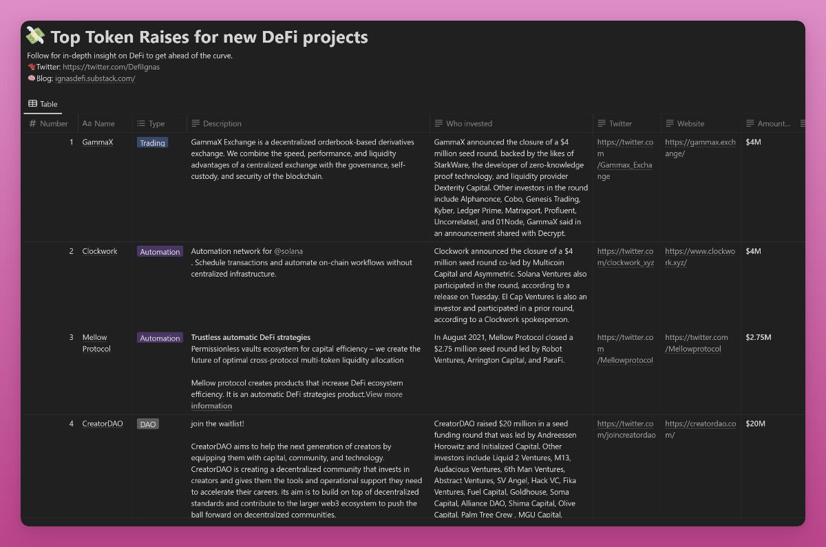Open the table options menu at the header's far right

coord(802,123)
